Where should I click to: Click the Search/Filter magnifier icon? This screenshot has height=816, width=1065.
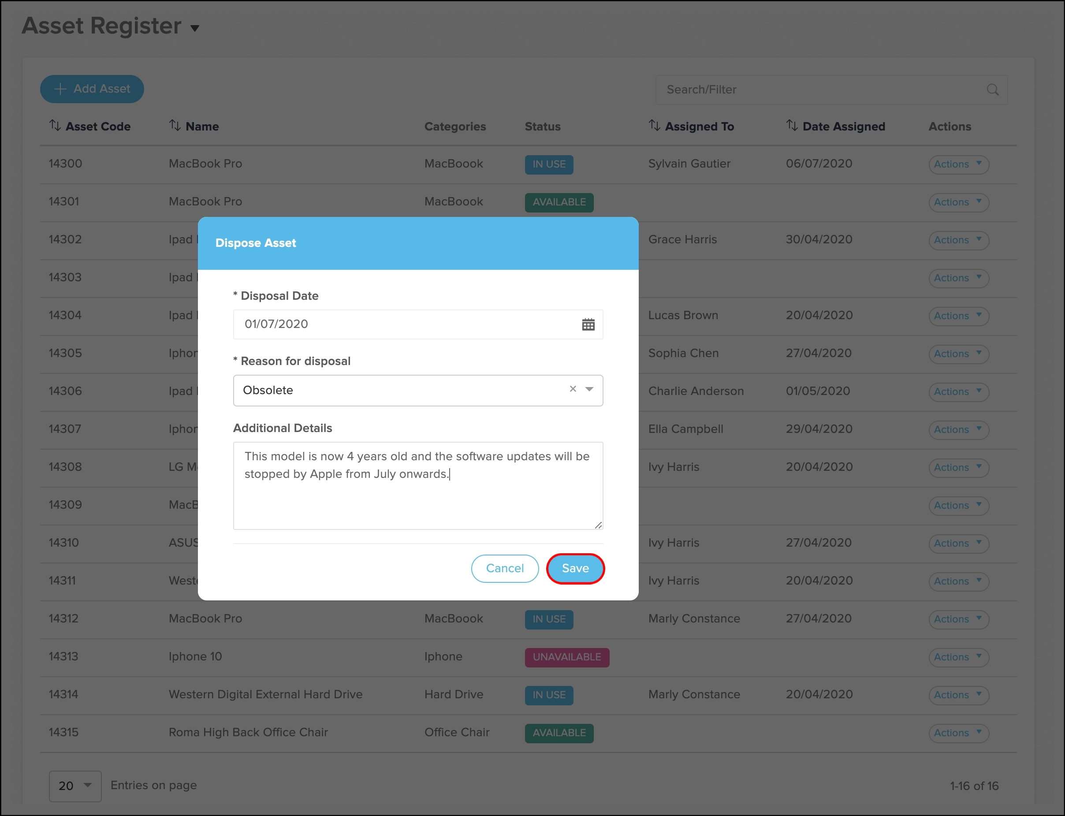pyautogui.click(x=992, y=90)
